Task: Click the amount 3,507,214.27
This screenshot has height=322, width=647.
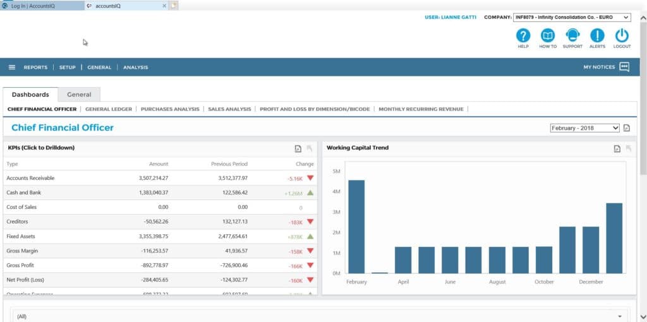Action: [154, 178]
